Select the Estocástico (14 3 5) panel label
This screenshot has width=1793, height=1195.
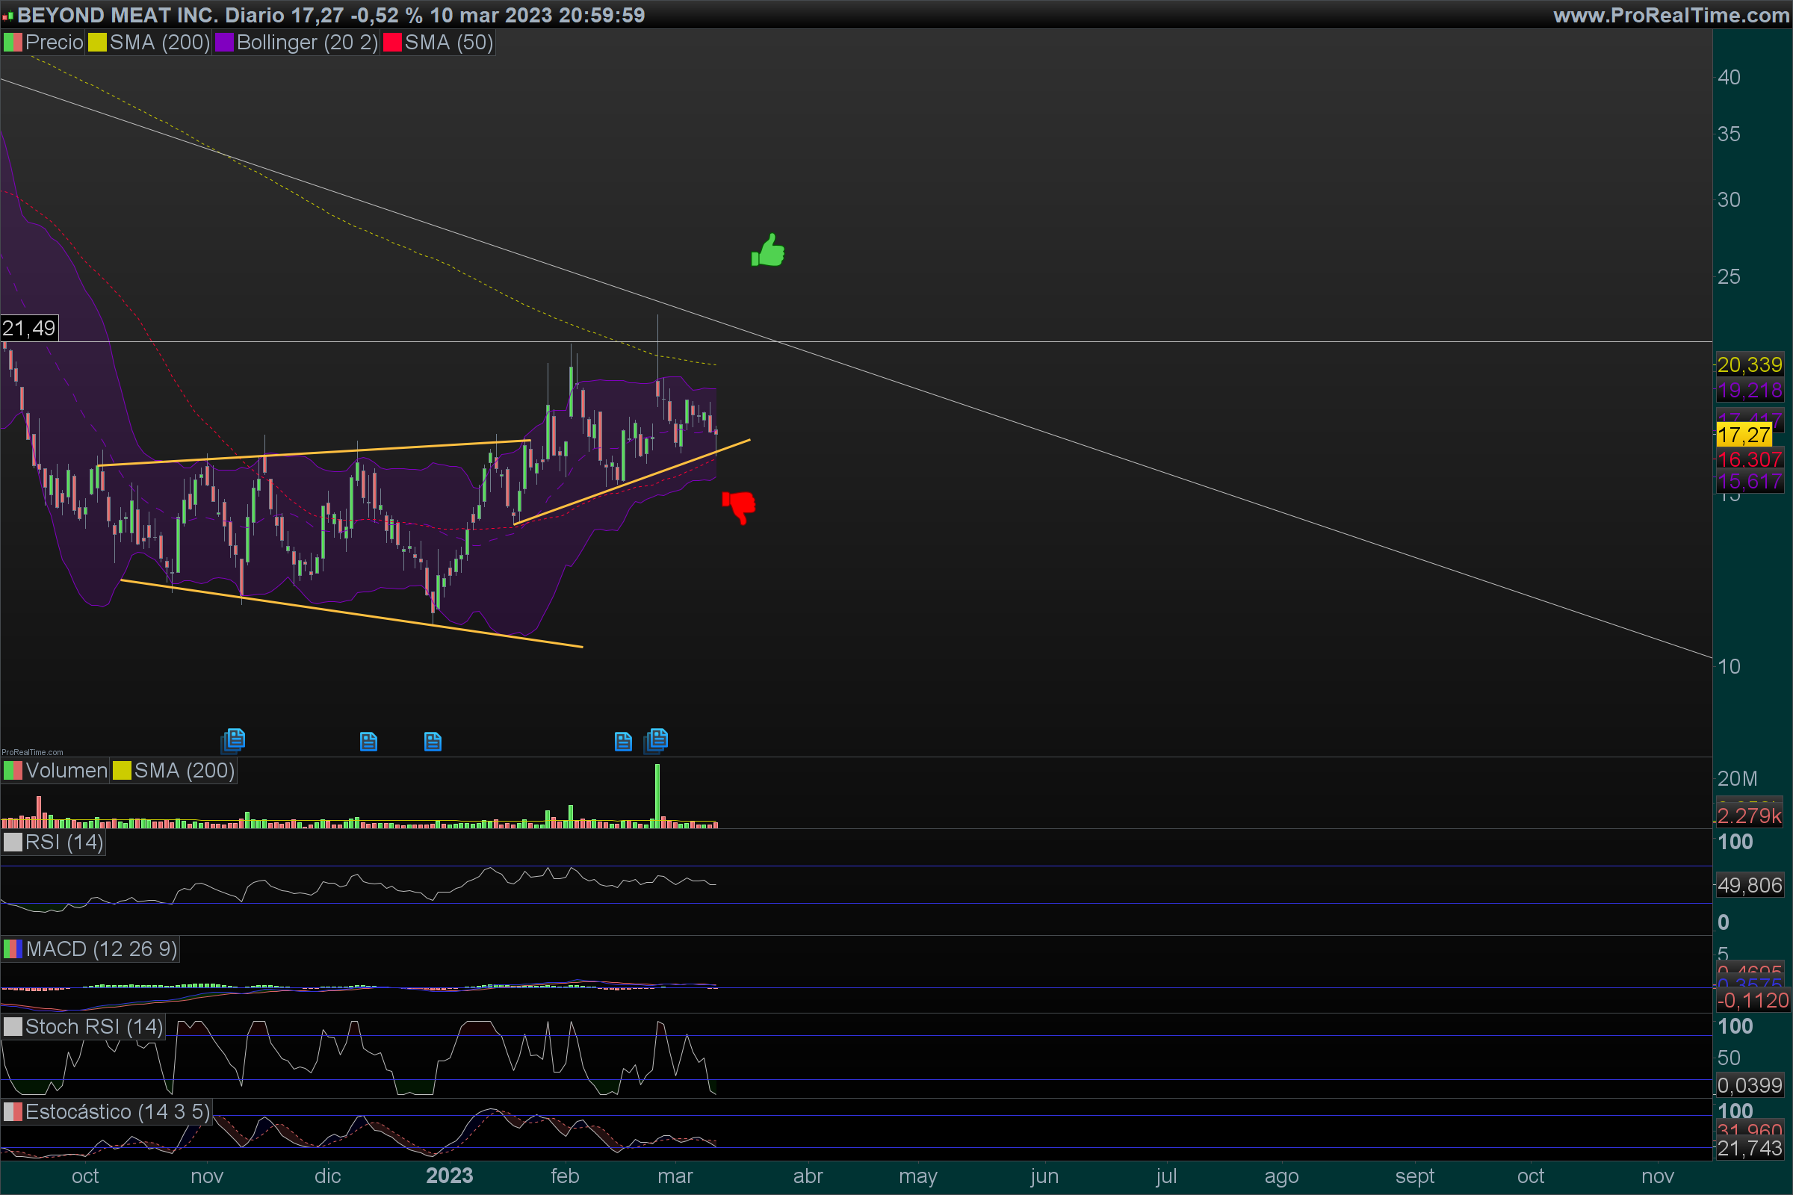click(117, 1112)
